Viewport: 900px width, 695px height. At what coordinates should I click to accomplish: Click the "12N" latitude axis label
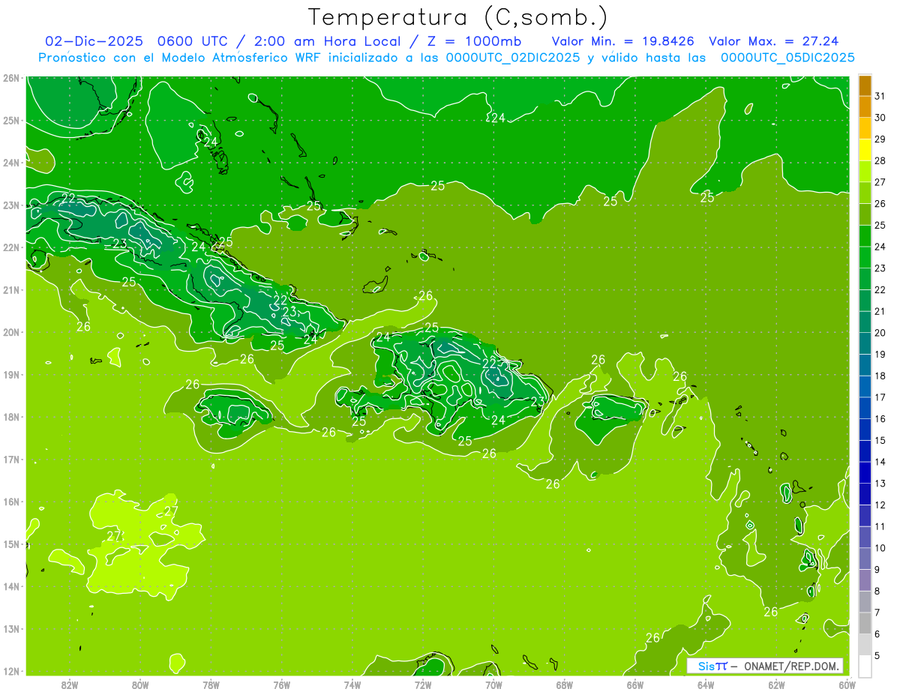pyautogui.click(x=10, y=671)
